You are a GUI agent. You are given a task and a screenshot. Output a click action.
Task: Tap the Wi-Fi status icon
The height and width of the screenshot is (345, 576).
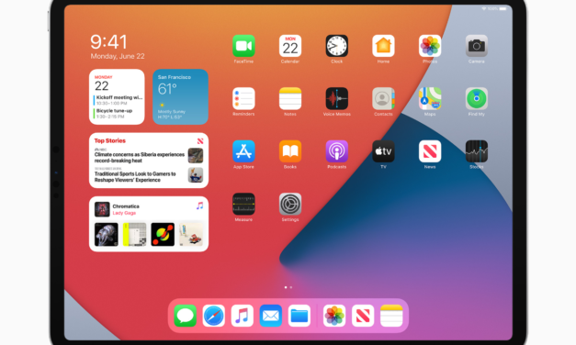(484, 8)
